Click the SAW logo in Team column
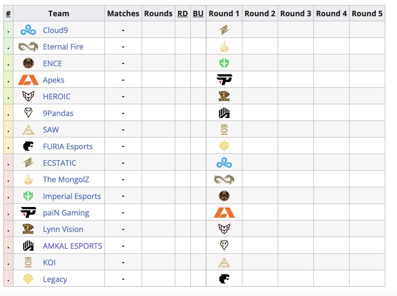Viewport: 397px width, 296px height. click(28, 130)
